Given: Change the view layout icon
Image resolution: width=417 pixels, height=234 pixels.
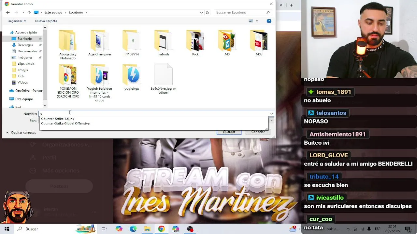Looking at the screenshot, I should point(251,21).
